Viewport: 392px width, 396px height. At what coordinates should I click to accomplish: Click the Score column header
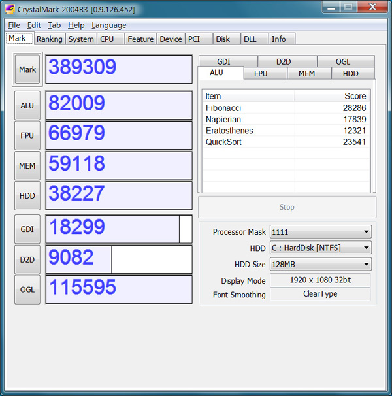pos(332,96)
